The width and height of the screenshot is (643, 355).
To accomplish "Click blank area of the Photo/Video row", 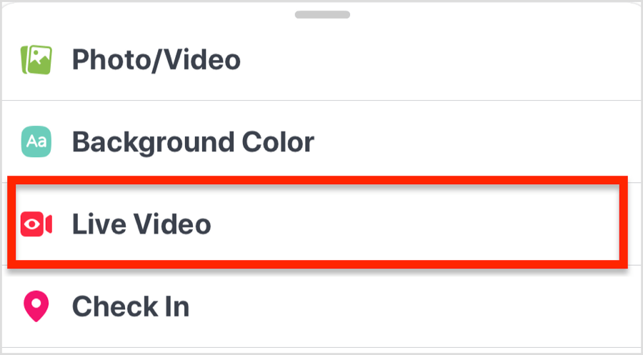I will click(x=431, y=60).
